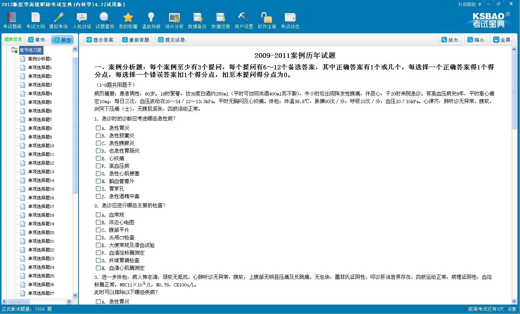Start a 数据备份 data backup
This screenshot has width=520, height=314.
197,20
